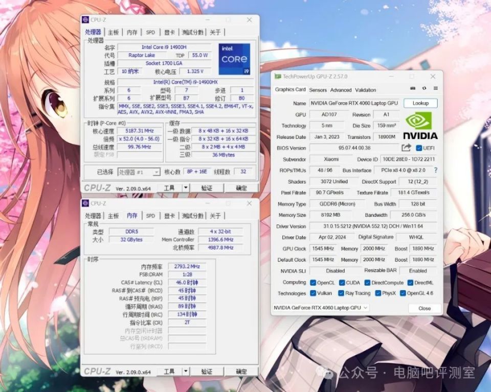Screen dimensions: 491x392
Task: Click Subvendor field showing Xiaomi
Action: click(x=331, y=159)
